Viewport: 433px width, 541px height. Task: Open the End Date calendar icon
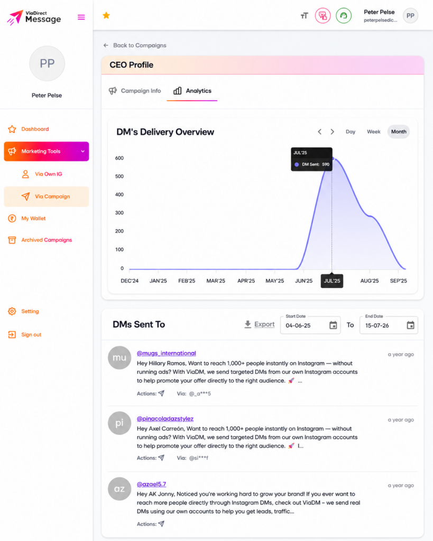tap(411, 325)
